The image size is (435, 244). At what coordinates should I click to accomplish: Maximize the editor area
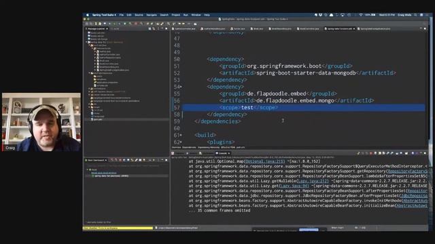pyautogui.click(x=425, y=28)
